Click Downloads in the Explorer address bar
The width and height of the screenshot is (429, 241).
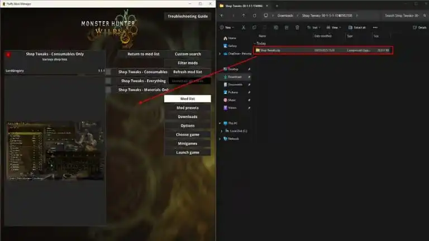285,16
